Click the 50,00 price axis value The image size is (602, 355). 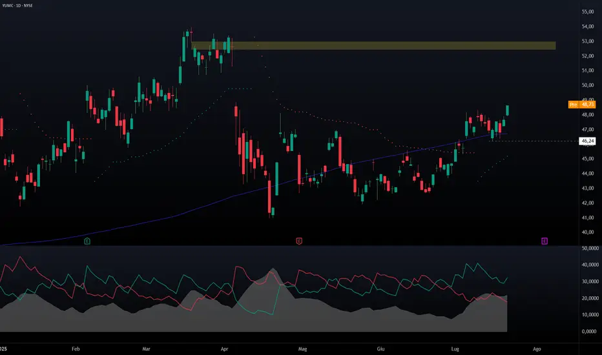point(588,85)
